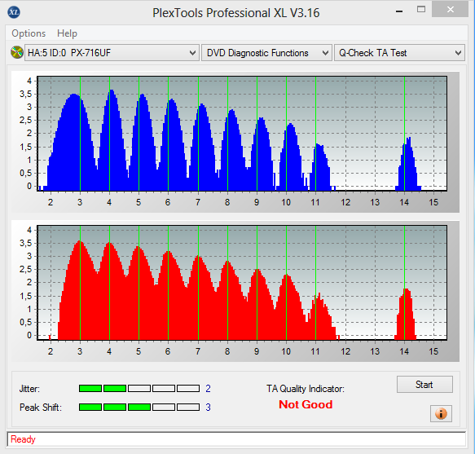Click the Jitter label
The width and height of the screenshot is (475, 454).
[29, 389]
